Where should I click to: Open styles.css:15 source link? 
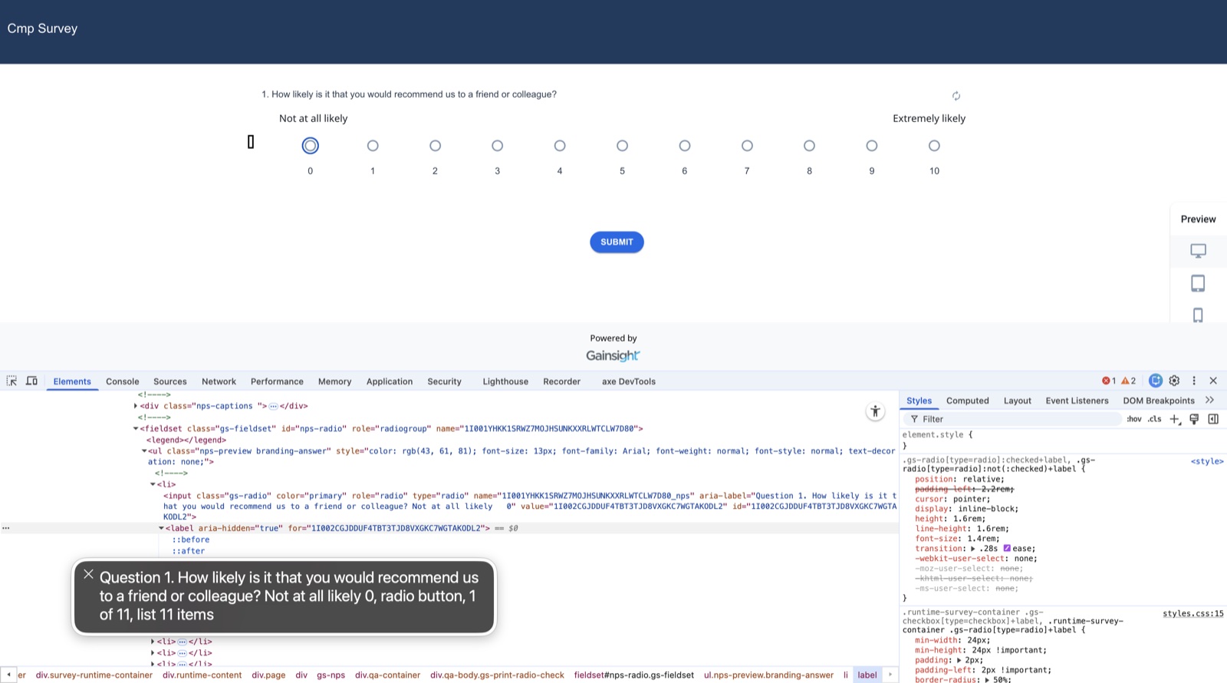[1193, 613]
